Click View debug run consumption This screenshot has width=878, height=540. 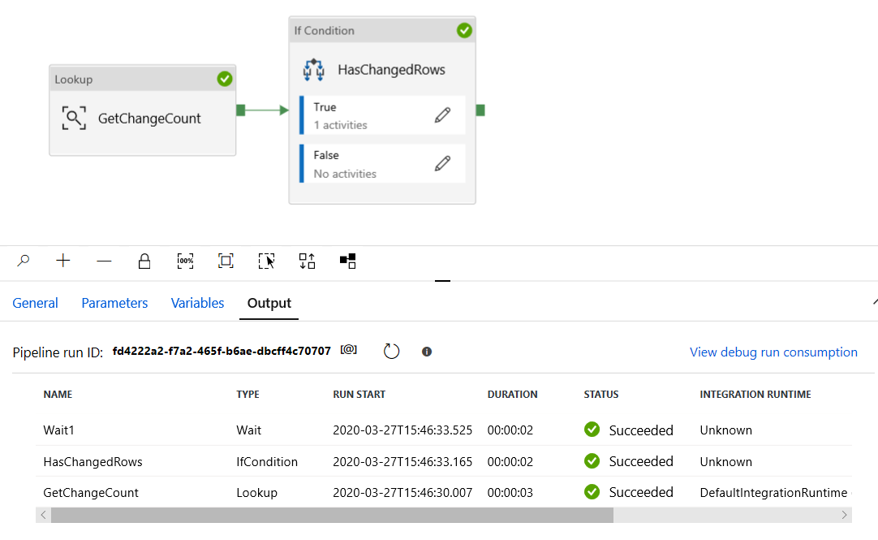(x=773, y=352)
